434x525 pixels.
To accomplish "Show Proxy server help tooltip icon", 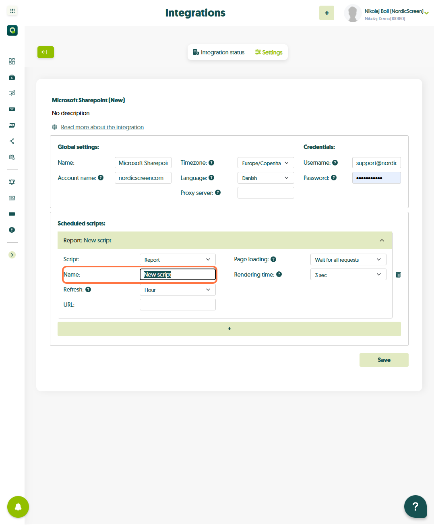I will [x=218, y=192].
